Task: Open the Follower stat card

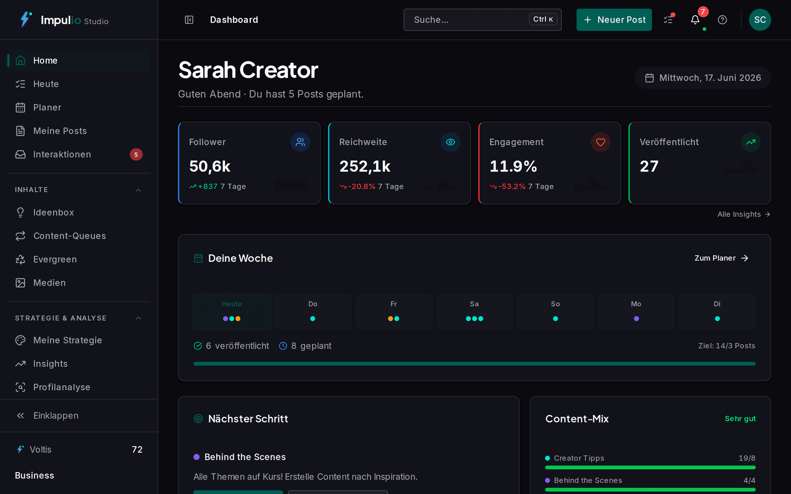Action: [249, 163]
